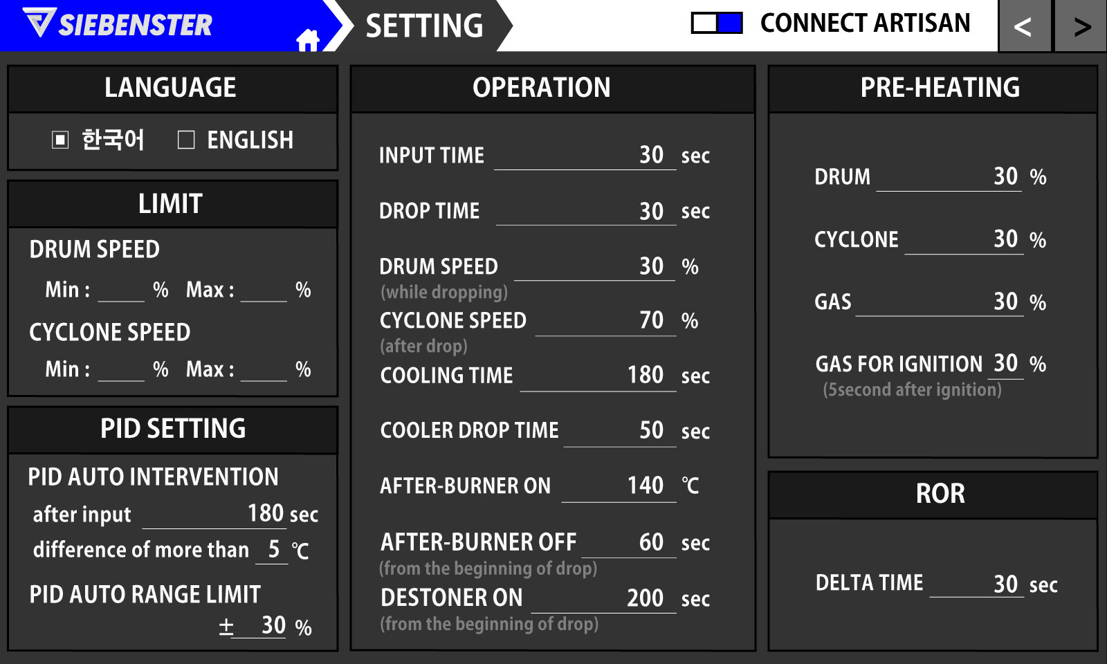Click the Siebenster logo
Viewport: 1107px width, 664px height.
pyautogui.click(x=118, y=24)
